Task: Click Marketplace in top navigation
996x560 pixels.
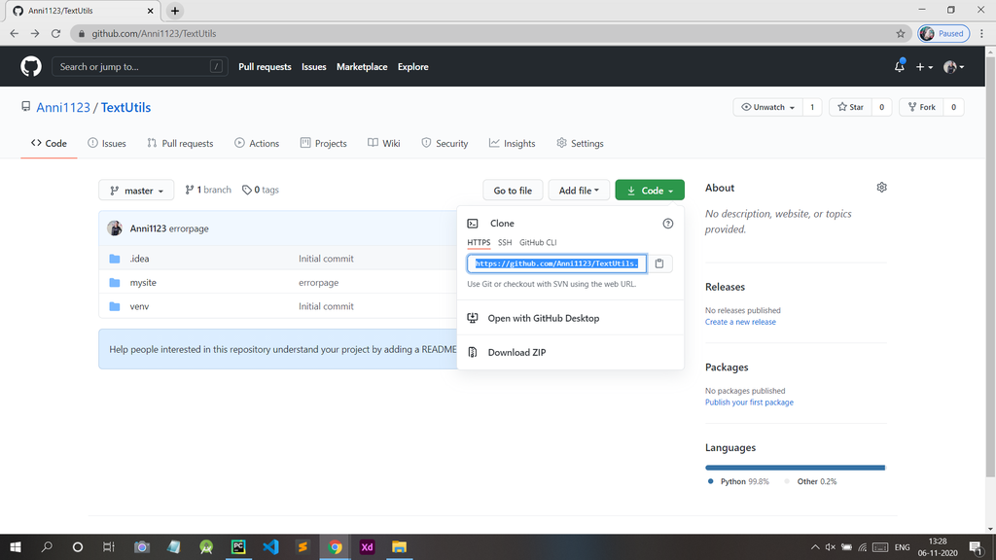Action: 362,67
